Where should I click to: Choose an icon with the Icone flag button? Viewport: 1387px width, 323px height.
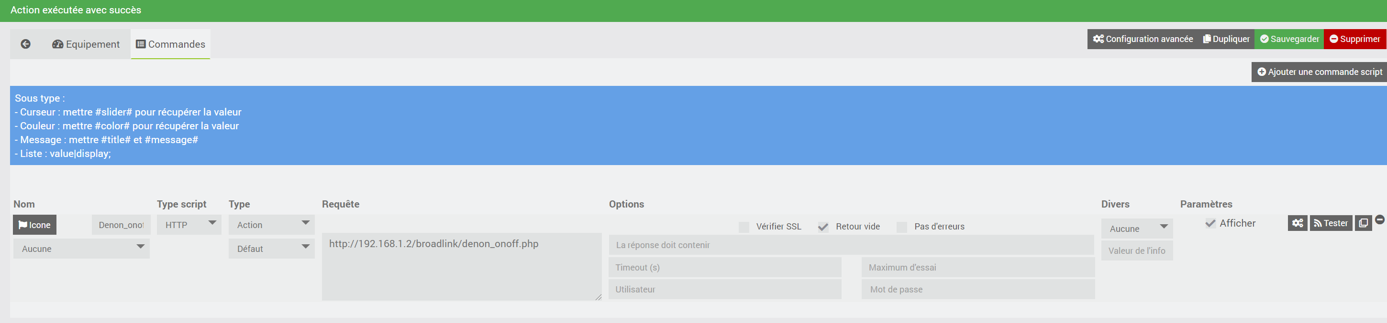(x=34, y=225)
